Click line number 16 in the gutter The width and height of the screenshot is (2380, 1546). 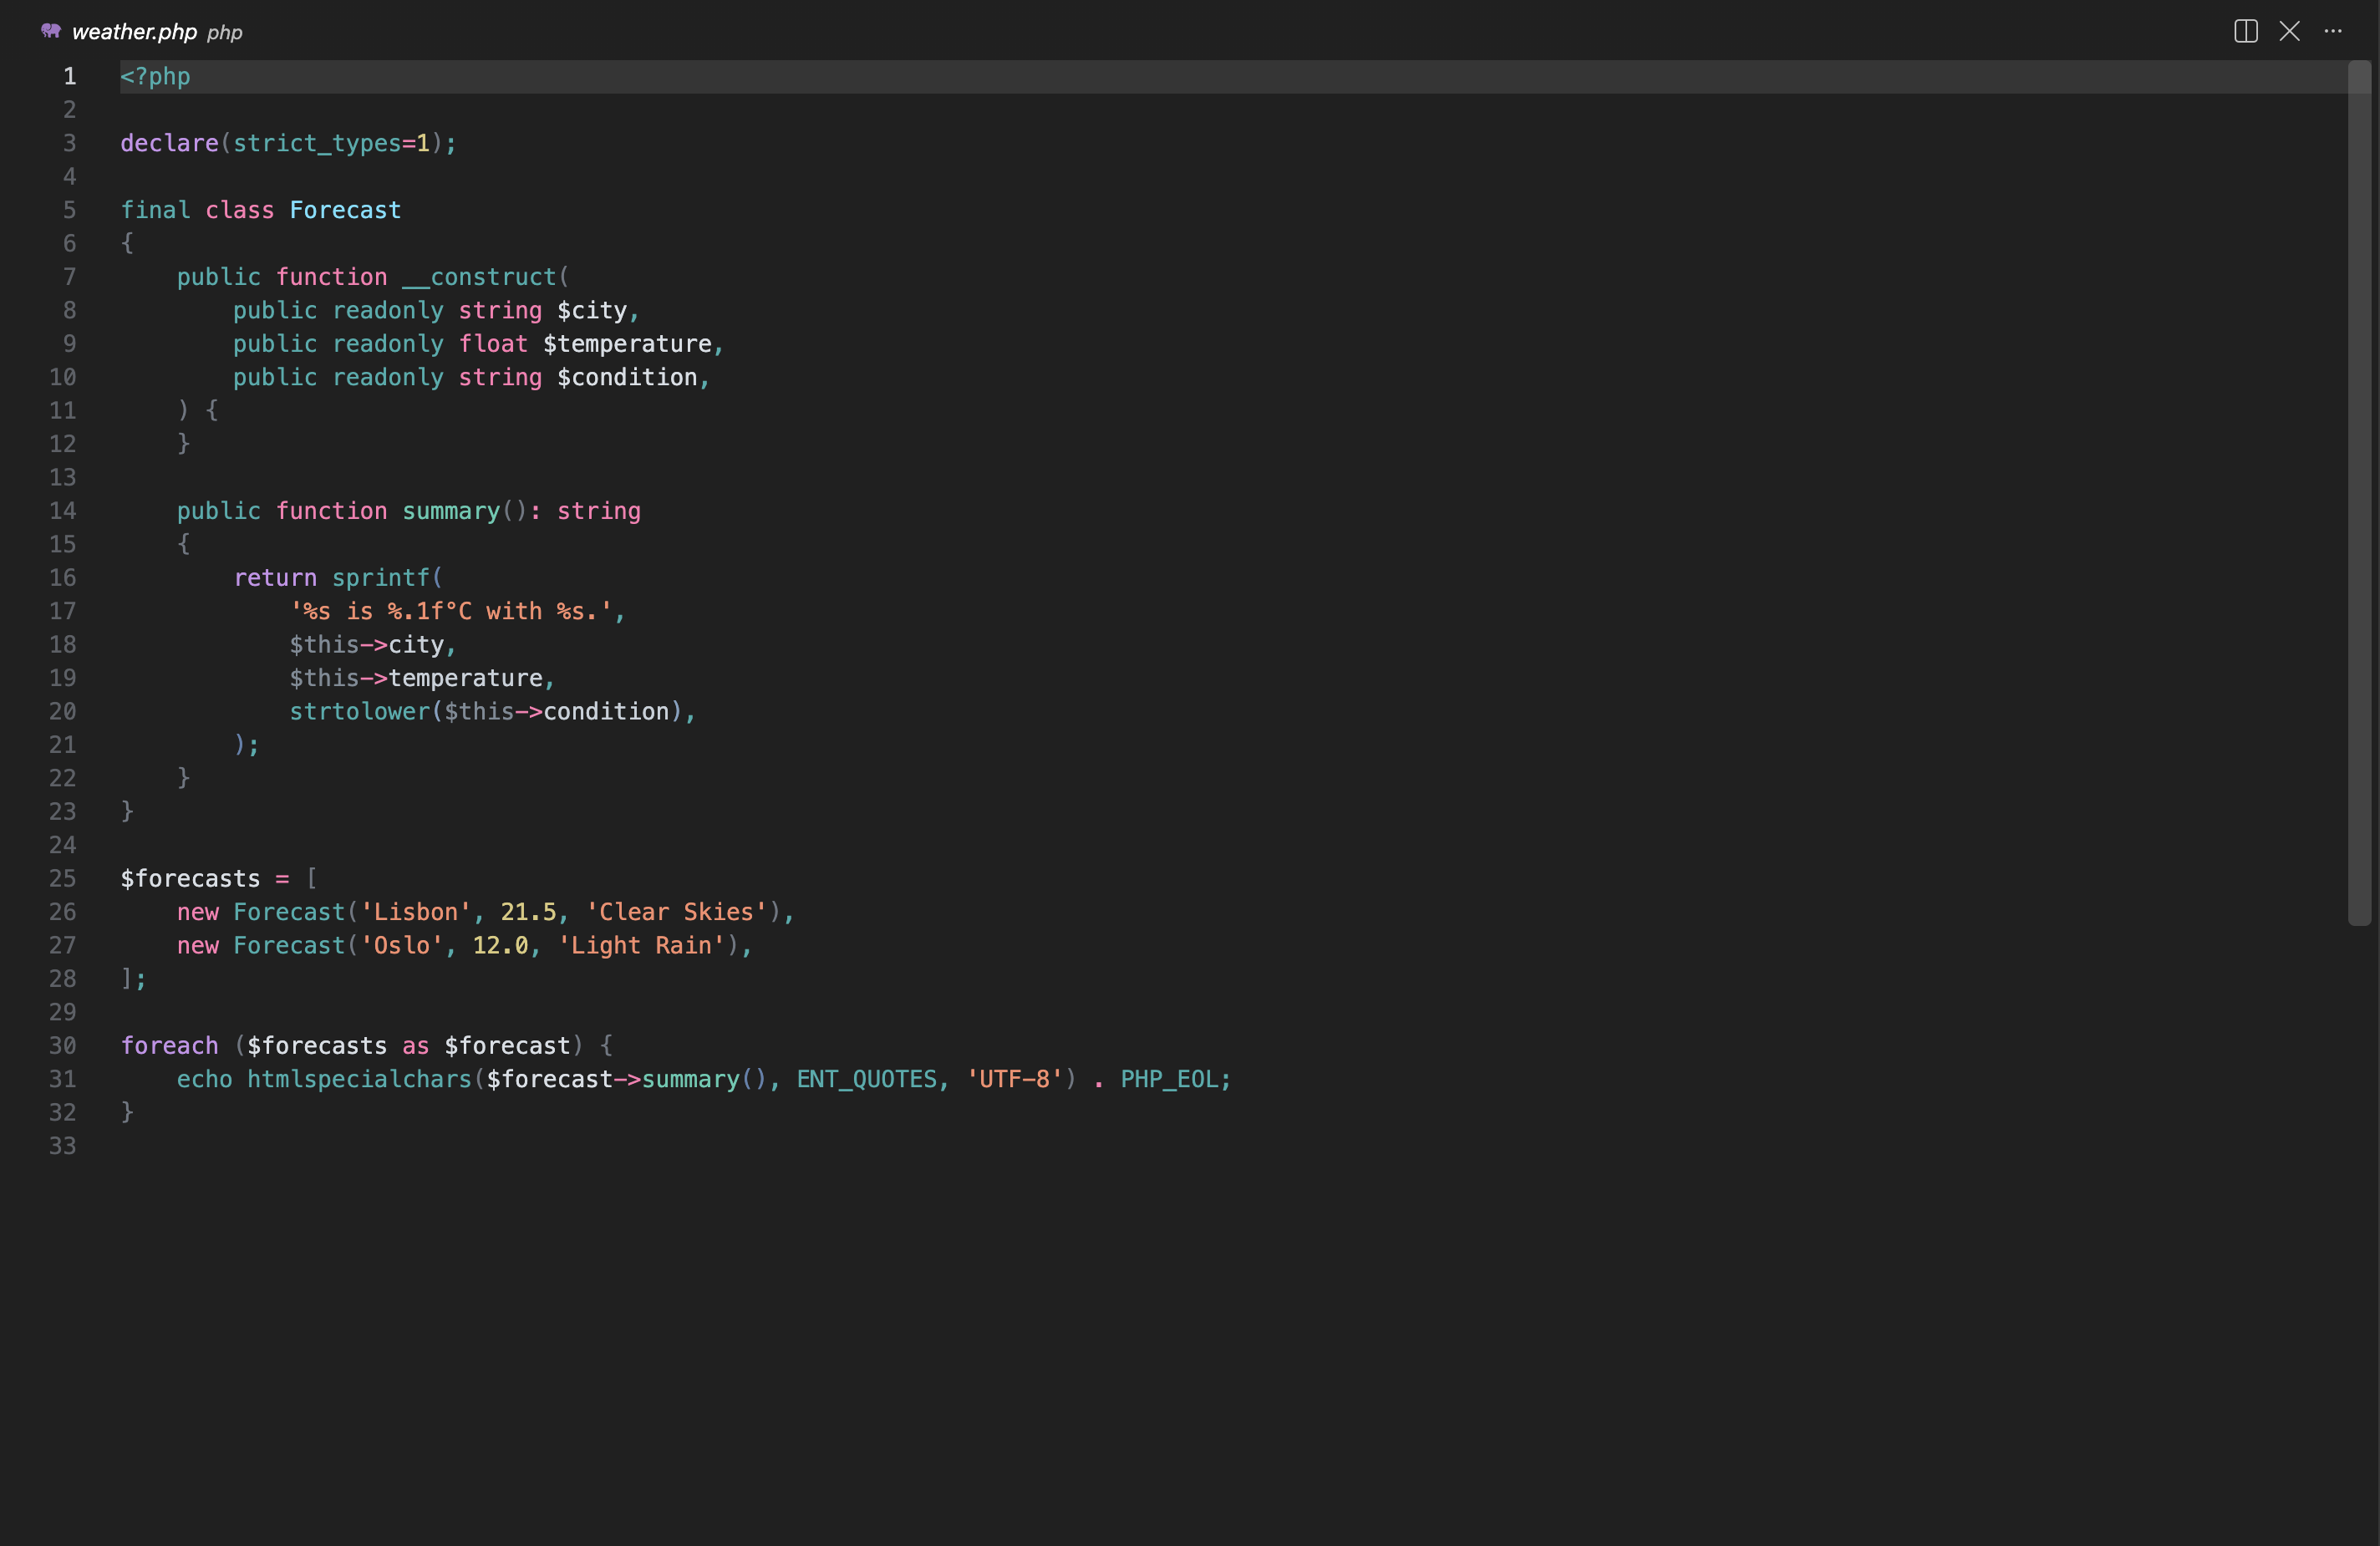pyautogui.click(x=62, y=578)
